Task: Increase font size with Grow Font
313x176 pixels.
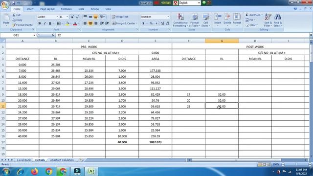Action: click(x=72, y=17)
